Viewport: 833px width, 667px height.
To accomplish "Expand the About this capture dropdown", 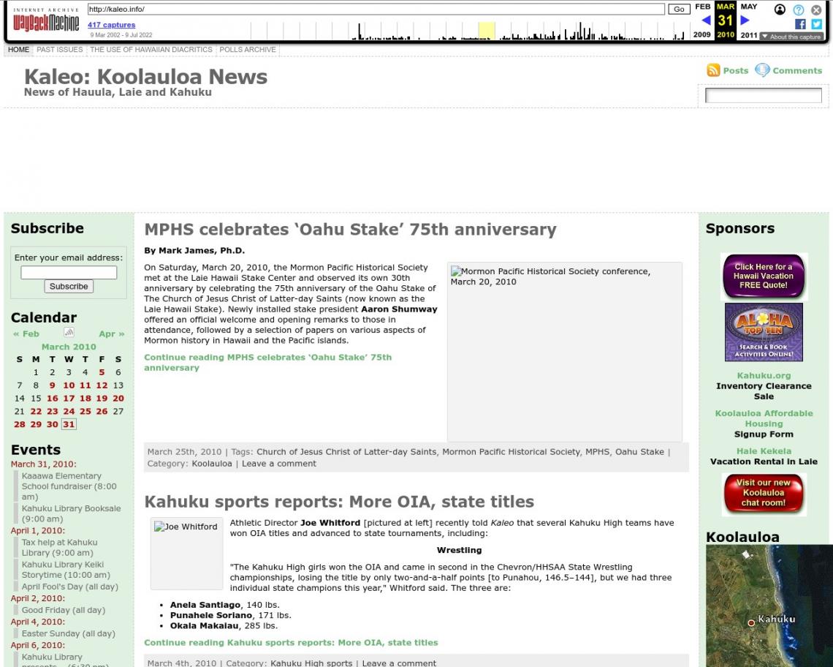I will coord(791,37).
